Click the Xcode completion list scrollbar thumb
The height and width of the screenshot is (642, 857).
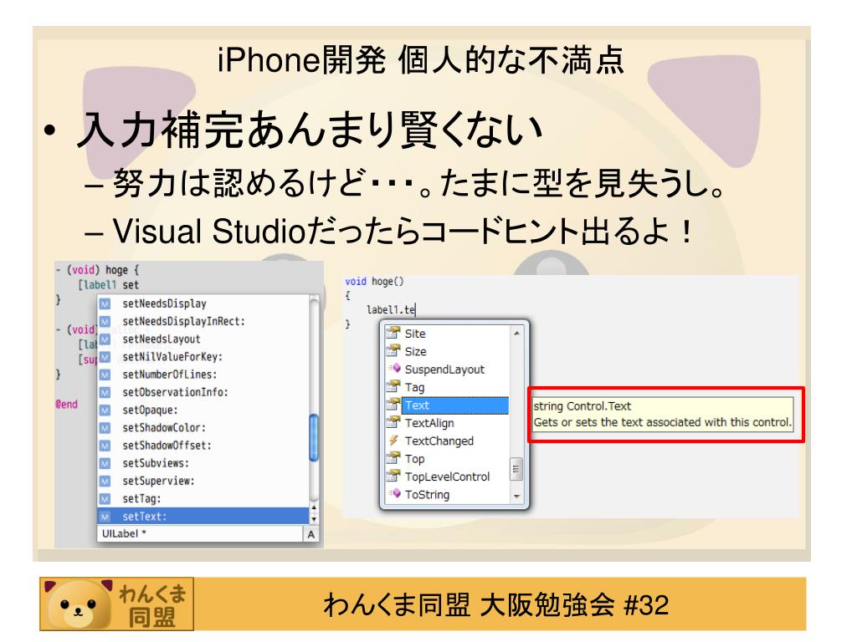coord(314,438)
